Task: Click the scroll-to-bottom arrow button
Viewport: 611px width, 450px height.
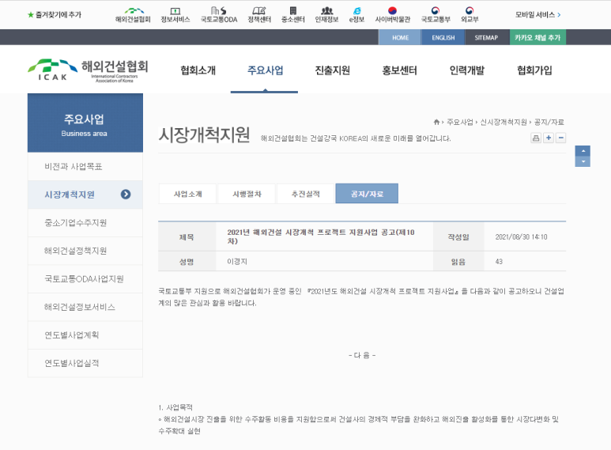Action: click(583, 161)
